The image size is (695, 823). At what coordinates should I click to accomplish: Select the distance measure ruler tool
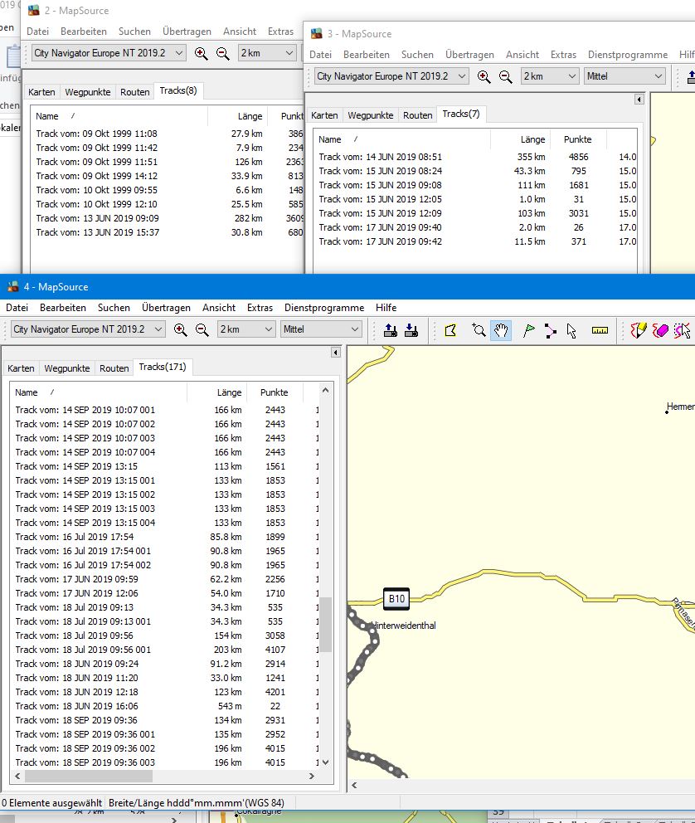[x=600, y=330]
